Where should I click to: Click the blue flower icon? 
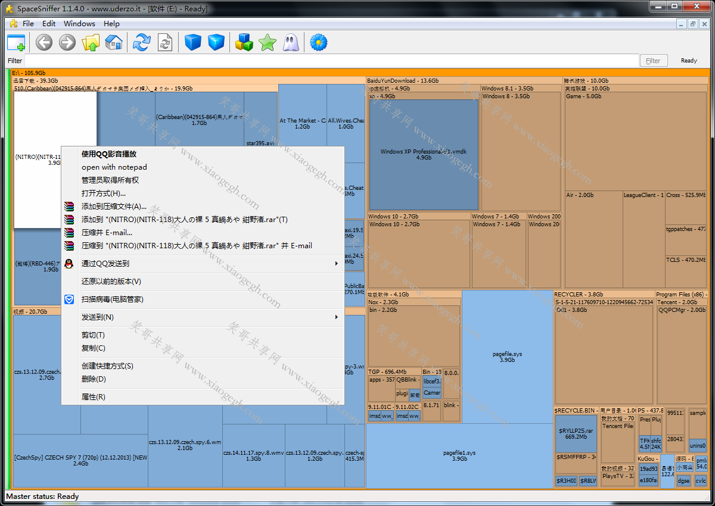319,42
